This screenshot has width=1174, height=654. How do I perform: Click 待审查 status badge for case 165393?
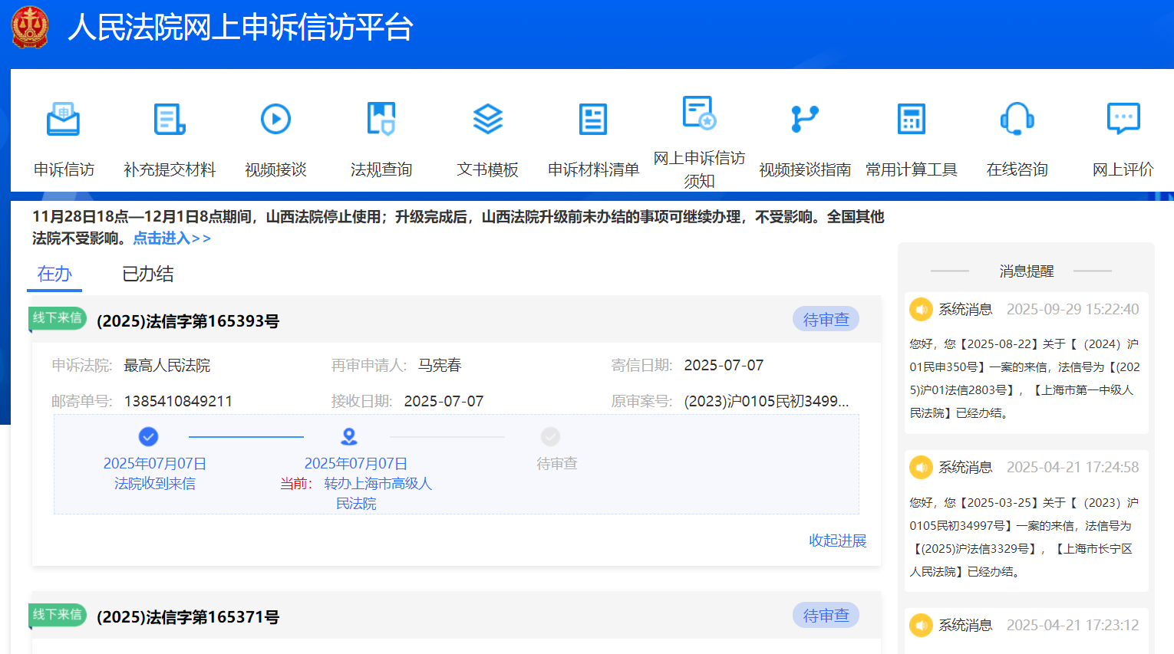826,320
